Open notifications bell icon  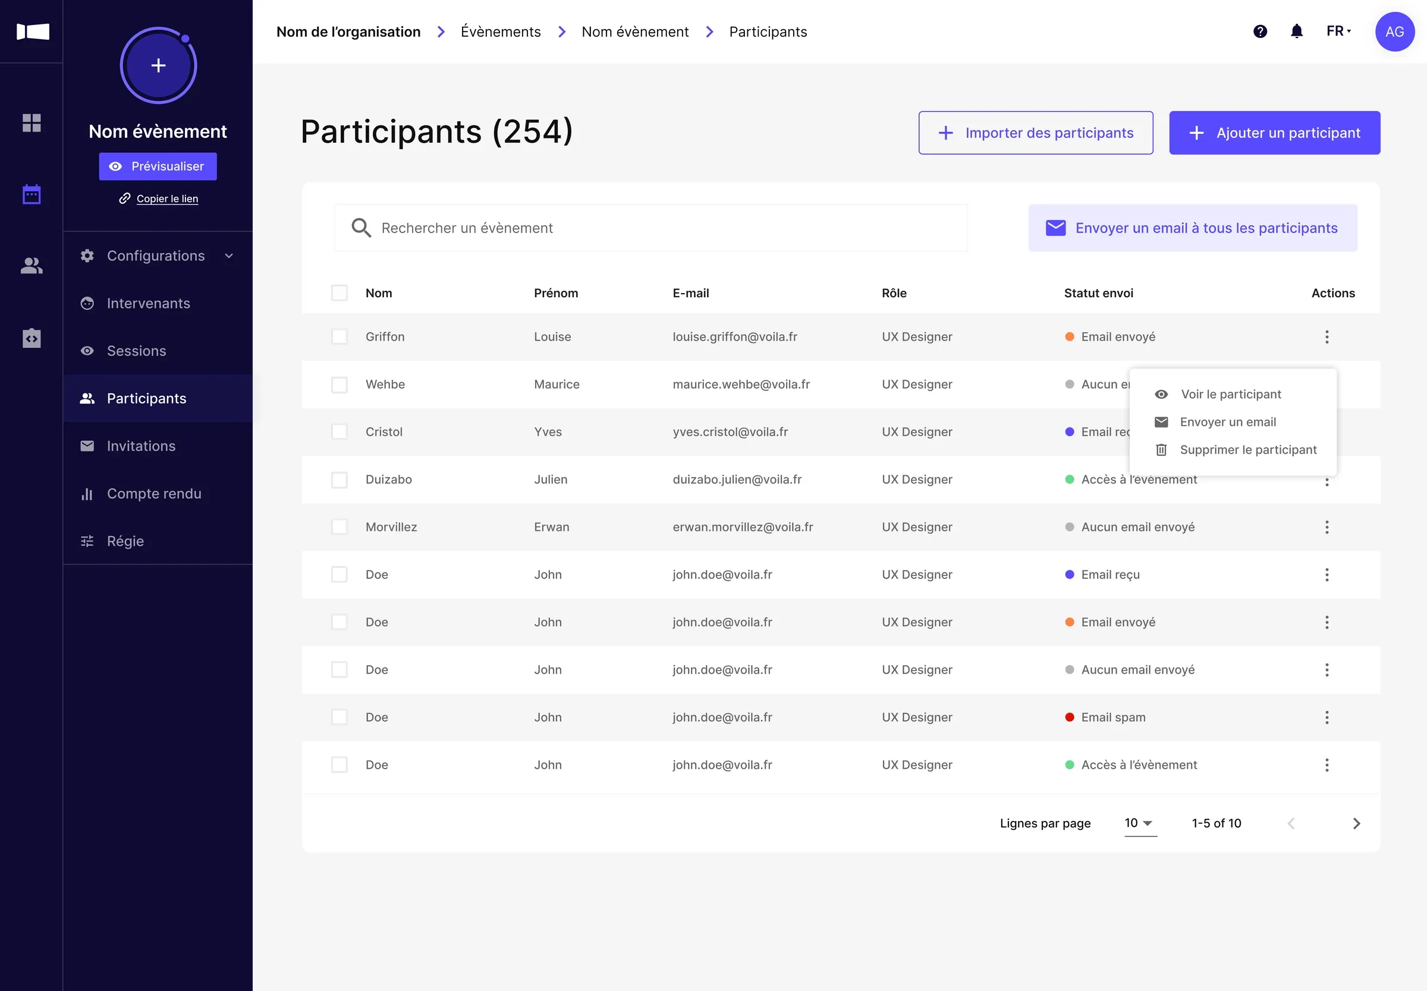coord(1297,31)
